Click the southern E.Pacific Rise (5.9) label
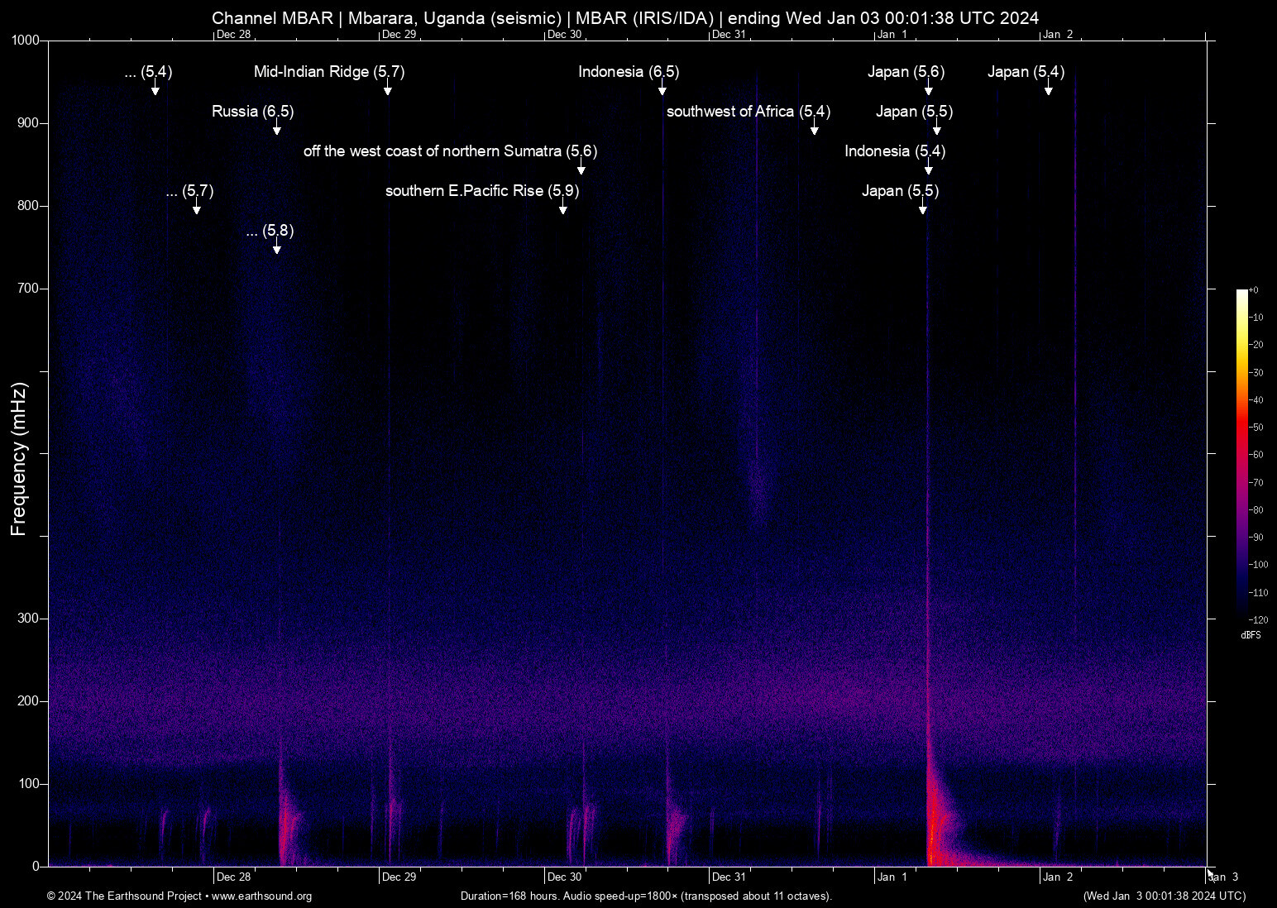 click(481, 191)
